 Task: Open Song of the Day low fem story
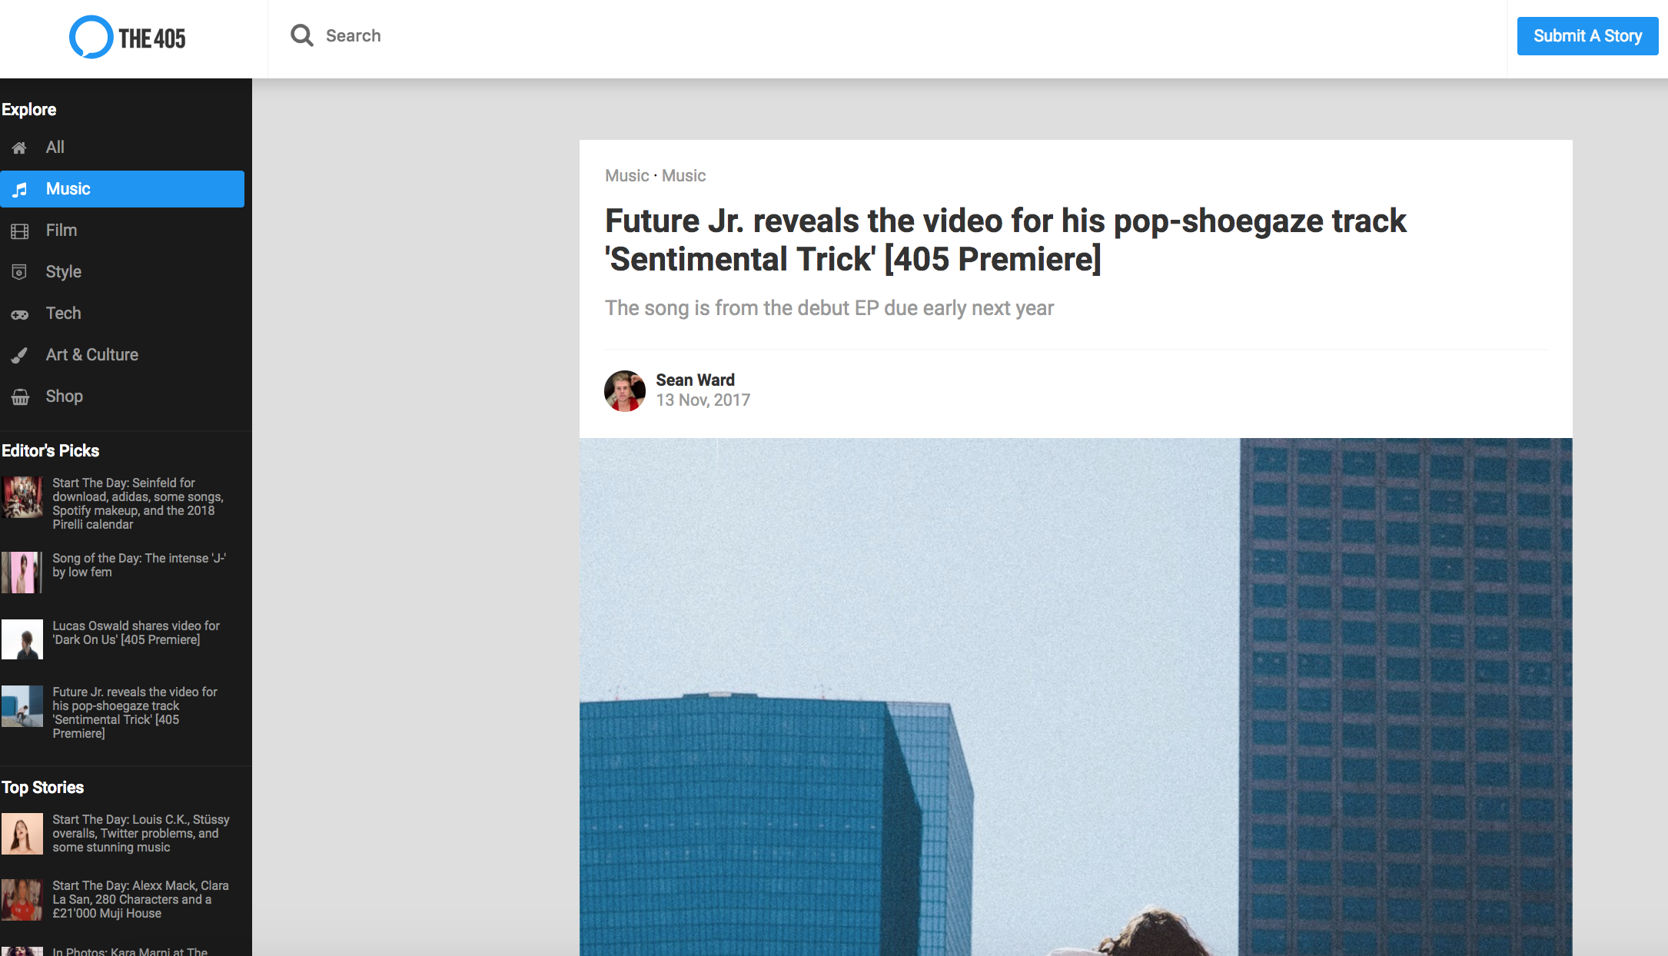139,565
